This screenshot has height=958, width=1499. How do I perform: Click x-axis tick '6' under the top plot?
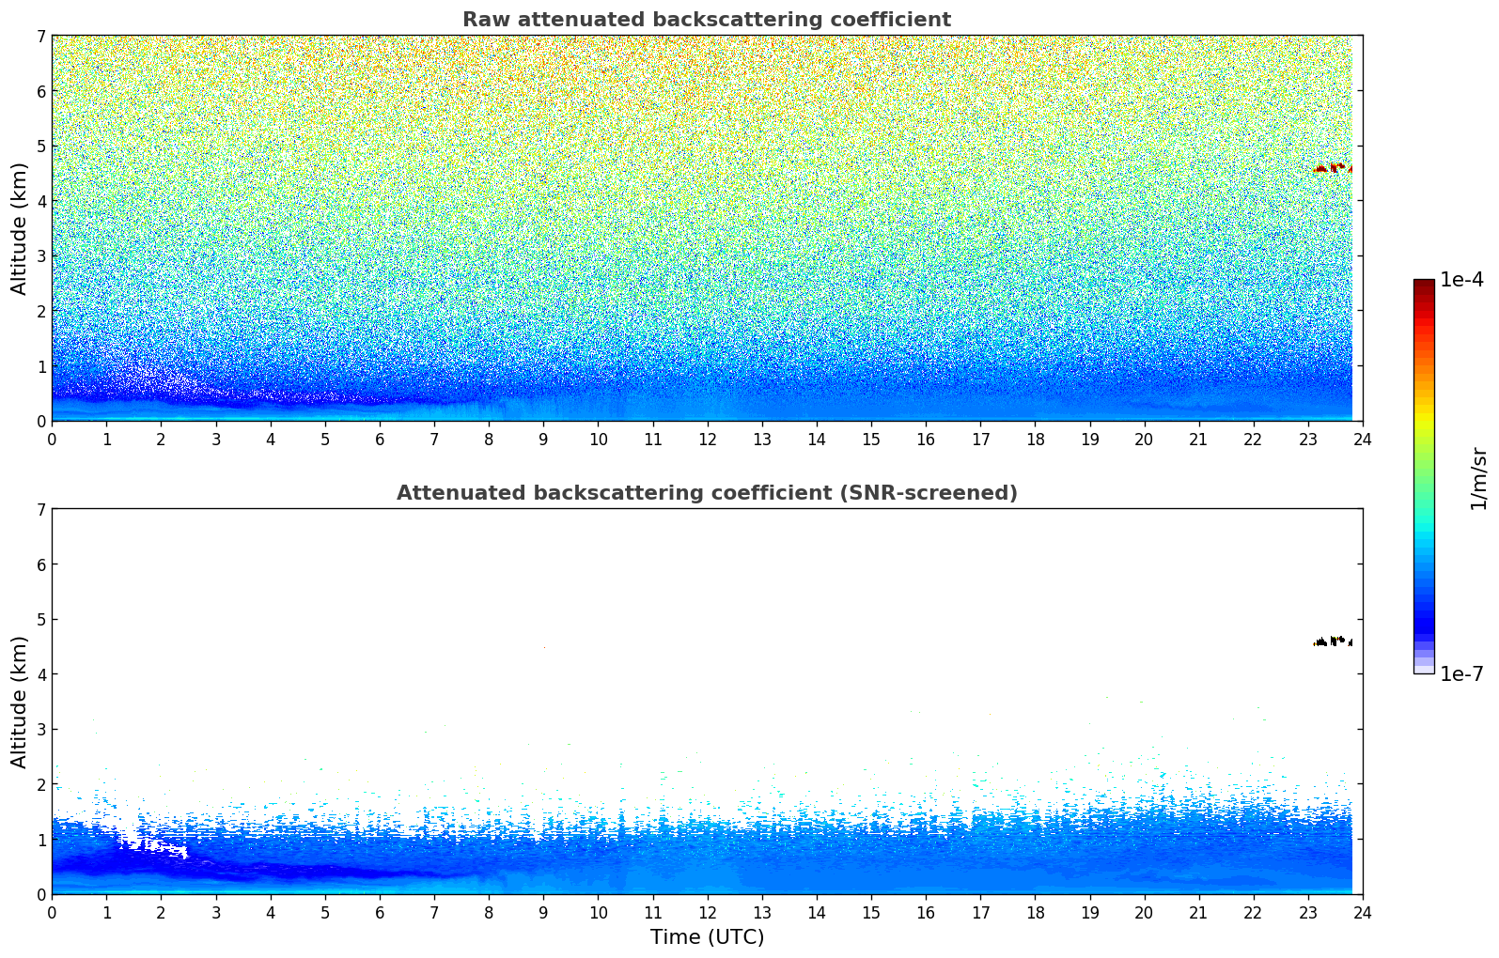click(380, 439)
